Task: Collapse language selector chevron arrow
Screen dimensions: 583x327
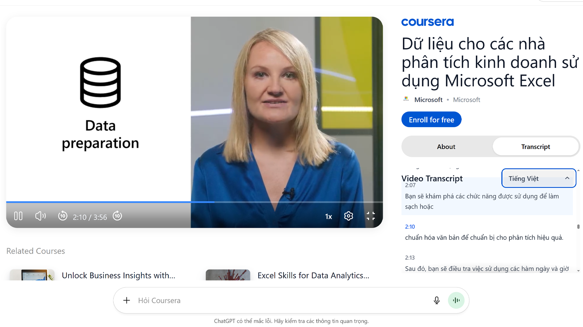Action: pos(567,178)
